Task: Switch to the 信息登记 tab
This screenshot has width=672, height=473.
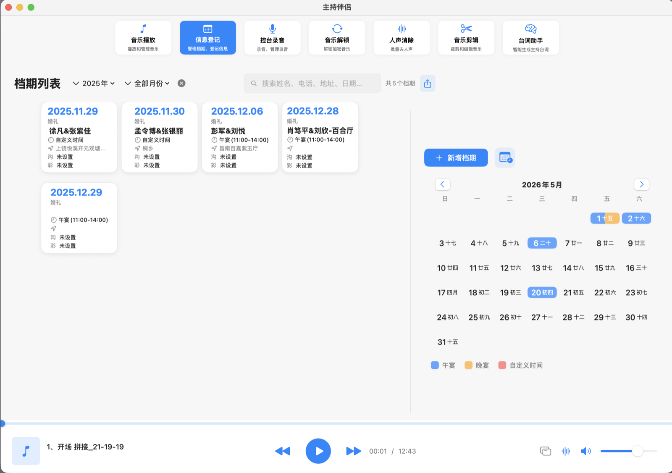Action: (x=208, y=38)
